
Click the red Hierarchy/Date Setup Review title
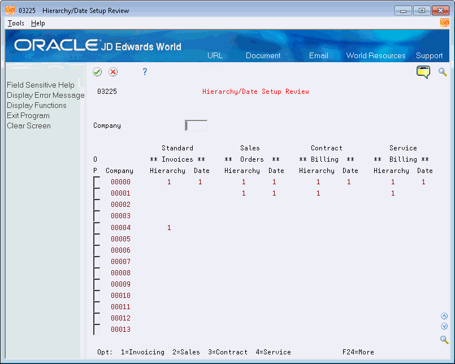pyautogui.click(x=255, y=92)
